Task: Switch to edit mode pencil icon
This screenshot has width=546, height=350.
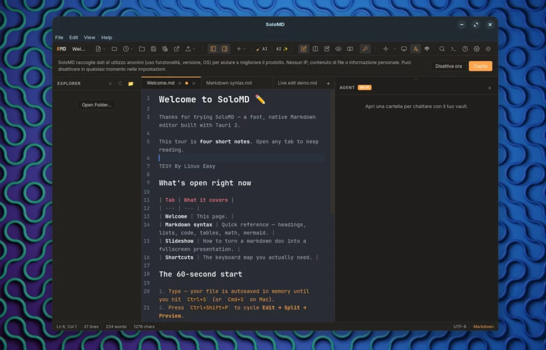Action: coord(303,49)
